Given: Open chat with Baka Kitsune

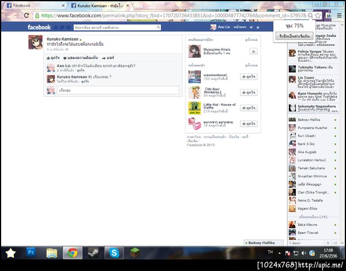Looking at the screenshot, I should tap(313, 225).
